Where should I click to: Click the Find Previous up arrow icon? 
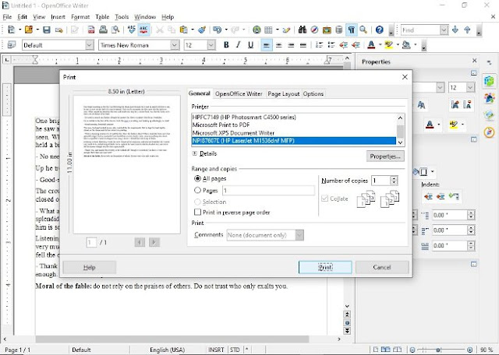click(x=467, y=30)
